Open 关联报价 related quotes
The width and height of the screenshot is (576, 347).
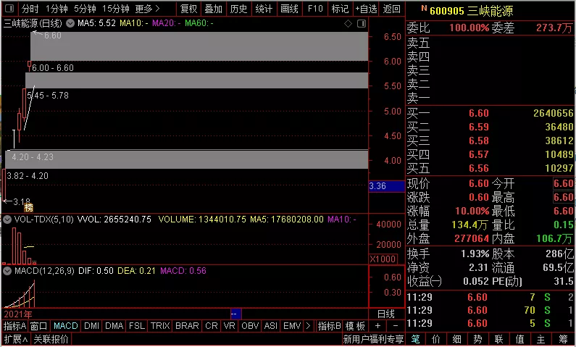pyautogui.click(x=51, y=339)
